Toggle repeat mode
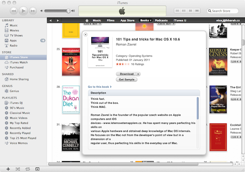 click(28, 169)
